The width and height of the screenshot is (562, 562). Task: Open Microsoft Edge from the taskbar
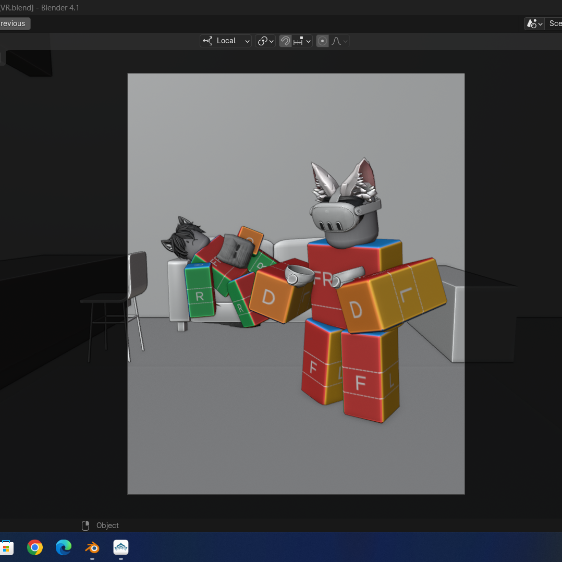tap(64, 547)
